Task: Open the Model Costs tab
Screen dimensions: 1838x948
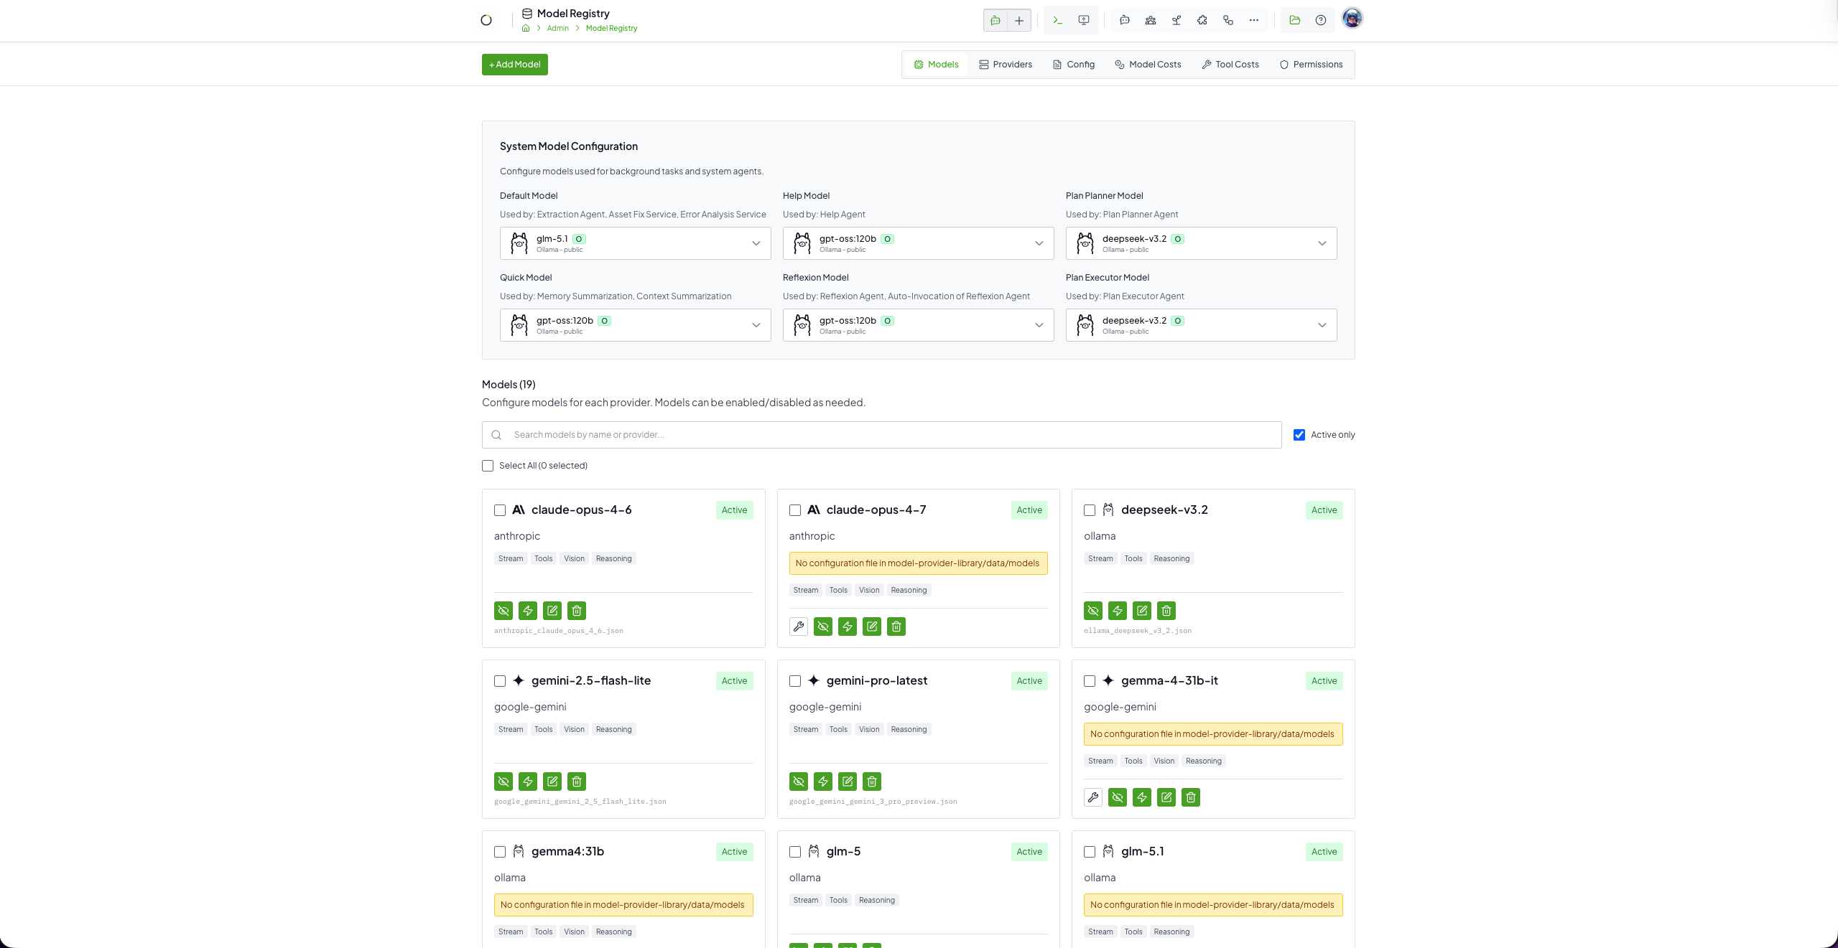Action: 1148,65
